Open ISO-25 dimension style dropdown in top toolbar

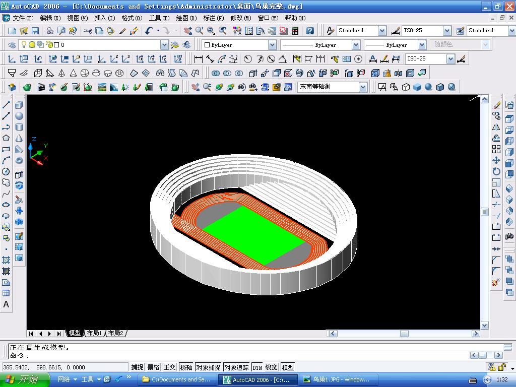(x=447, y=31)
